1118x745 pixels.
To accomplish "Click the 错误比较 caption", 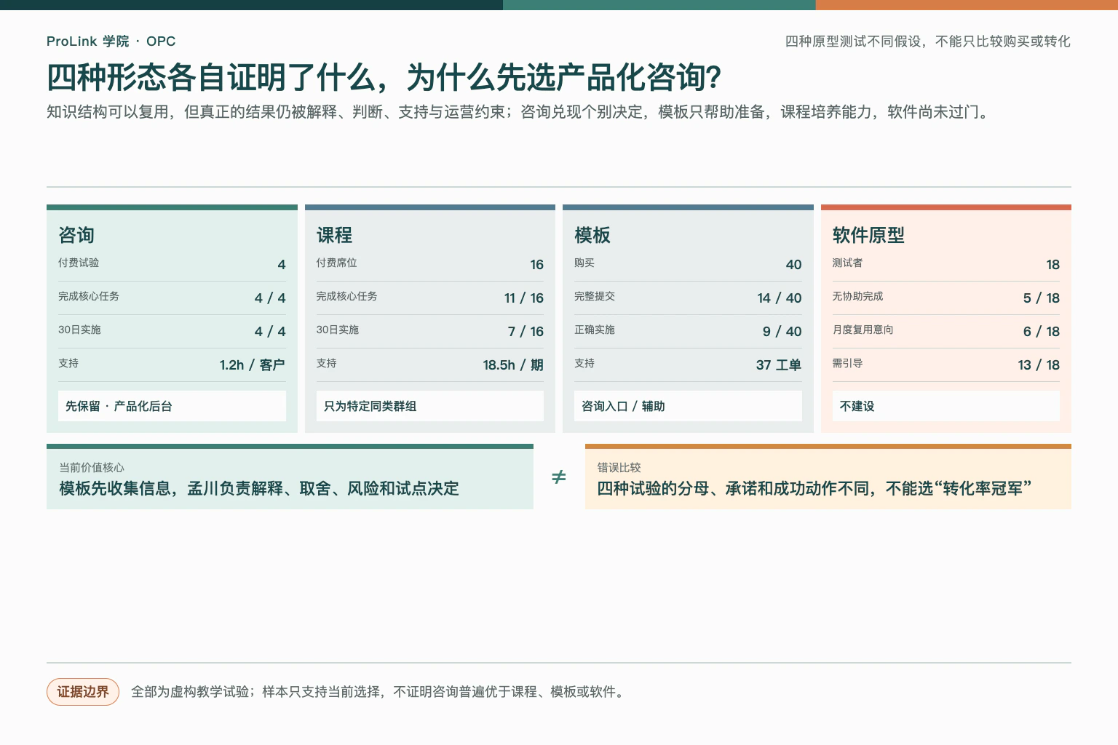I will click(619, 468).
